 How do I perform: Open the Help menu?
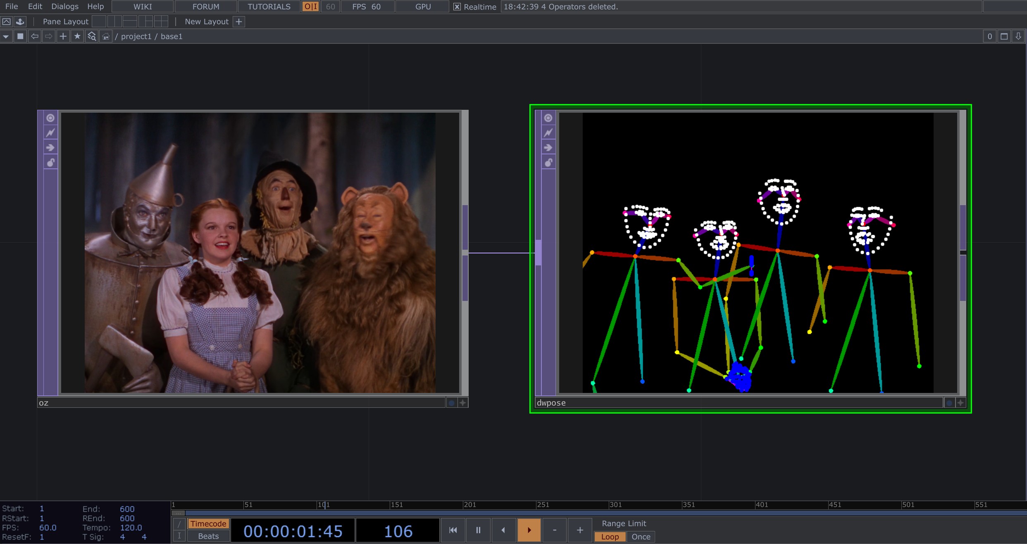95,7
